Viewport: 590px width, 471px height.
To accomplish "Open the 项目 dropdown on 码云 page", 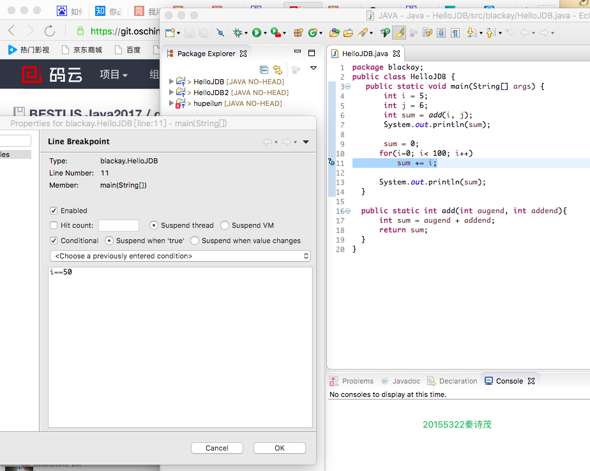I will (x=114, y=75).
